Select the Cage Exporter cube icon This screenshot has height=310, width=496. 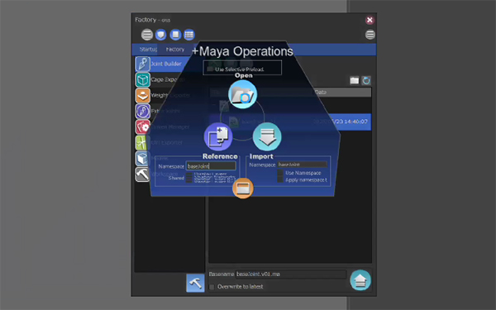143,79
